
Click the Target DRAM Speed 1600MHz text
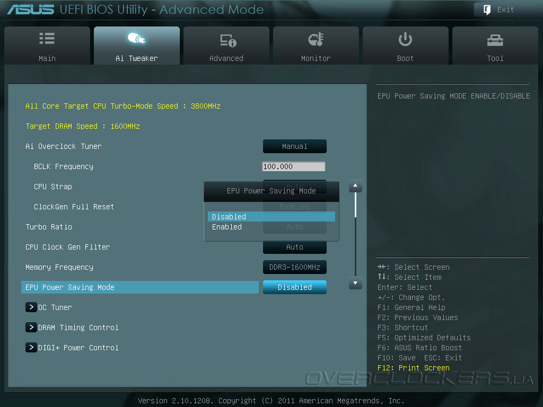coord(82,126)
